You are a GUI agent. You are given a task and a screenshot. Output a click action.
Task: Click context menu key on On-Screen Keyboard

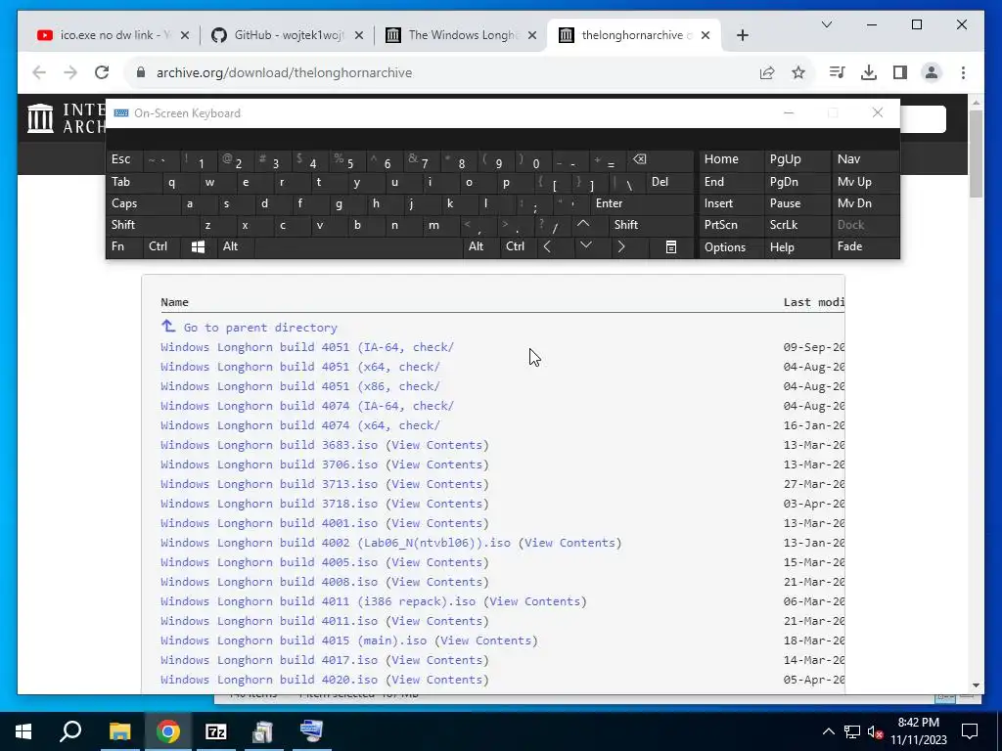coord(671,246)
